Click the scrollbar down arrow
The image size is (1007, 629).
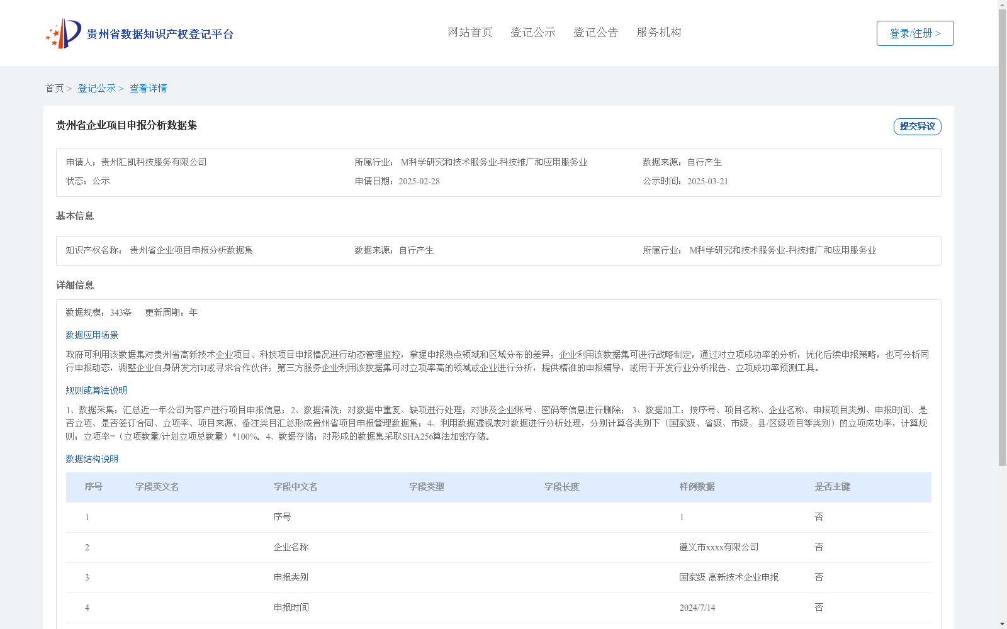(x=1002, y=624)
